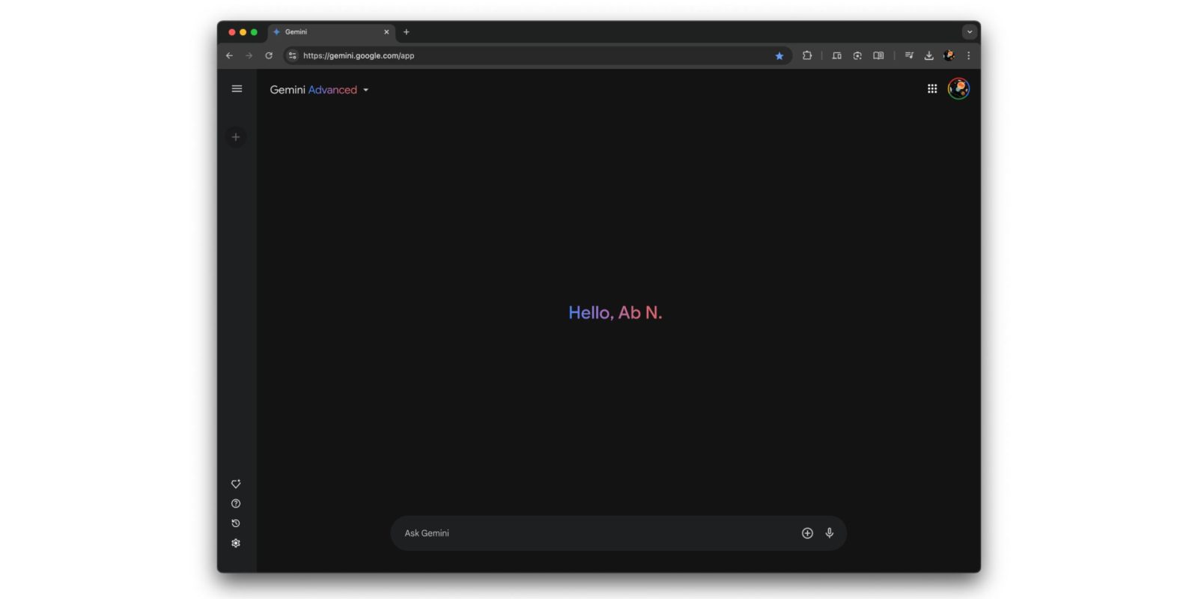This screenshot has width=1198, height=599.
Task: Click the plus upload icon in prompt box
Action: [x=807, y=533]
